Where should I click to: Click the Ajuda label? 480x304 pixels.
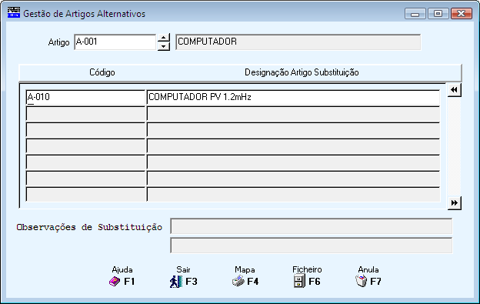tap(122, 269)
